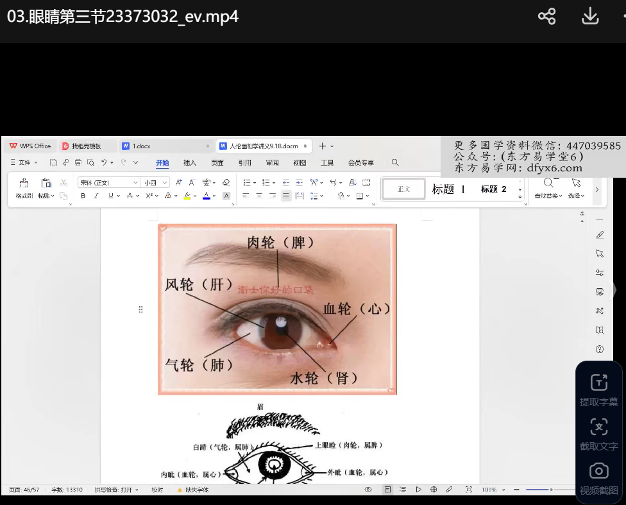626x505 pixels.
Task: Click the 查找替换 find and replace icon
Action: [548, 184]
